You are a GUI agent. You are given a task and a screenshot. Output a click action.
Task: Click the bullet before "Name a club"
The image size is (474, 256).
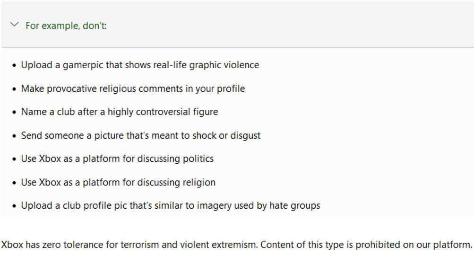15,113
